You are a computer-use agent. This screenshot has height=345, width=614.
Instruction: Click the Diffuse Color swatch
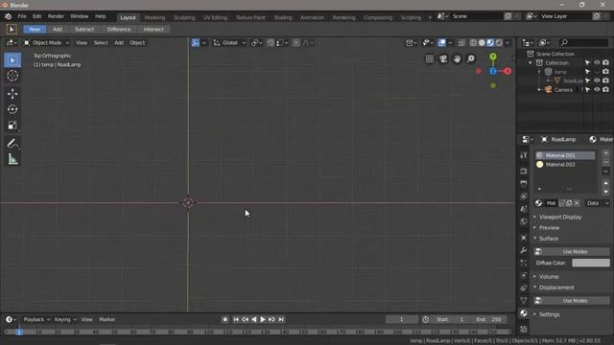[591, 263]
